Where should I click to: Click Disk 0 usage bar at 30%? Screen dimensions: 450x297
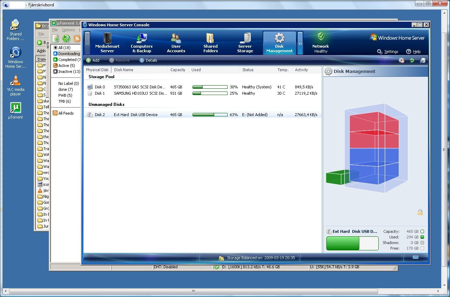coord(210,87)
